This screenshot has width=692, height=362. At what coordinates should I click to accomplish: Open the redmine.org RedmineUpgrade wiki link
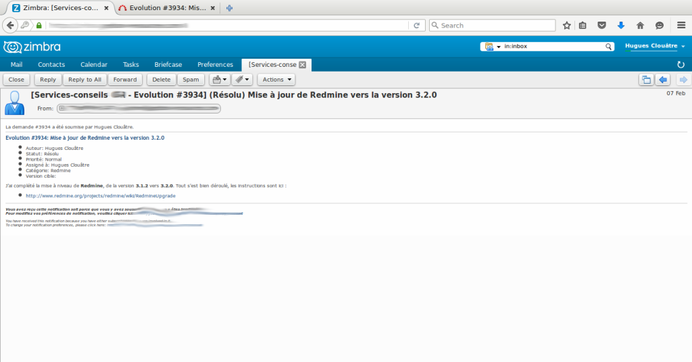(101, 196)
